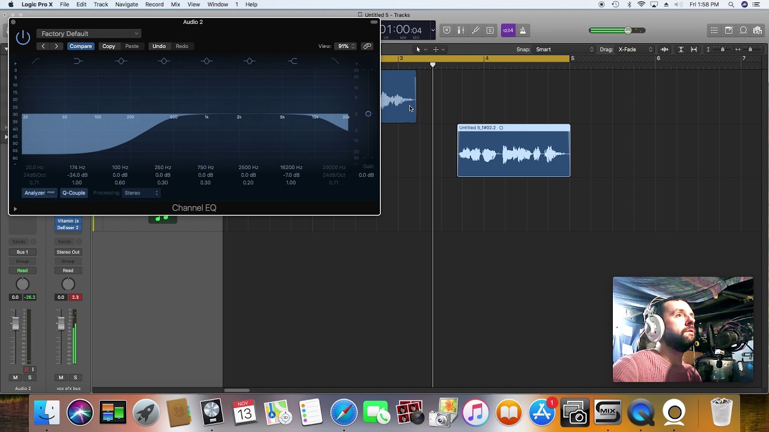Select the Untitled 5_1#02.2 audio region

514,151
